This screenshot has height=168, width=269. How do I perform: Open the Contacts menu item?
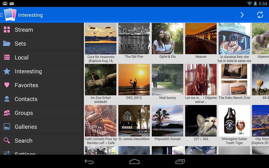tap(42, 99)
